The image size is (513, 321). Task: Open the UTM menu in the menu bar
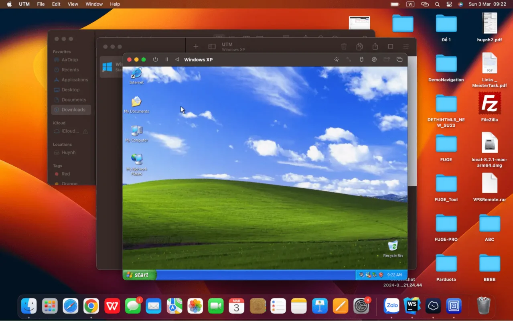(24, 4)
